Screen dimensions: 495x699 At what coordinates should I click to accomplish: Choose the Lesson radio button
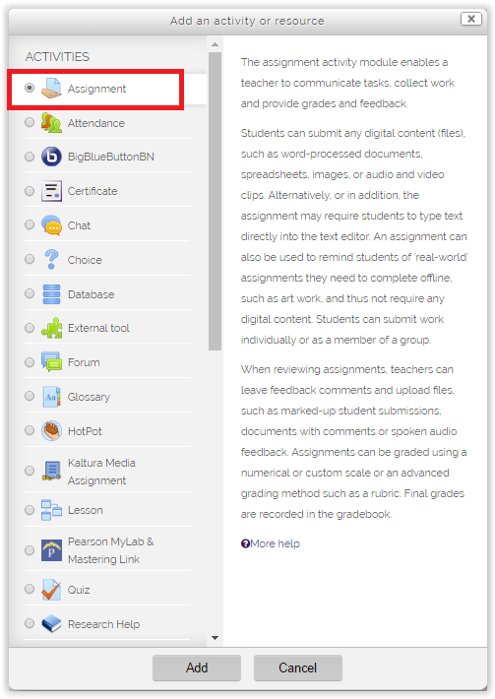pos(30,510)
